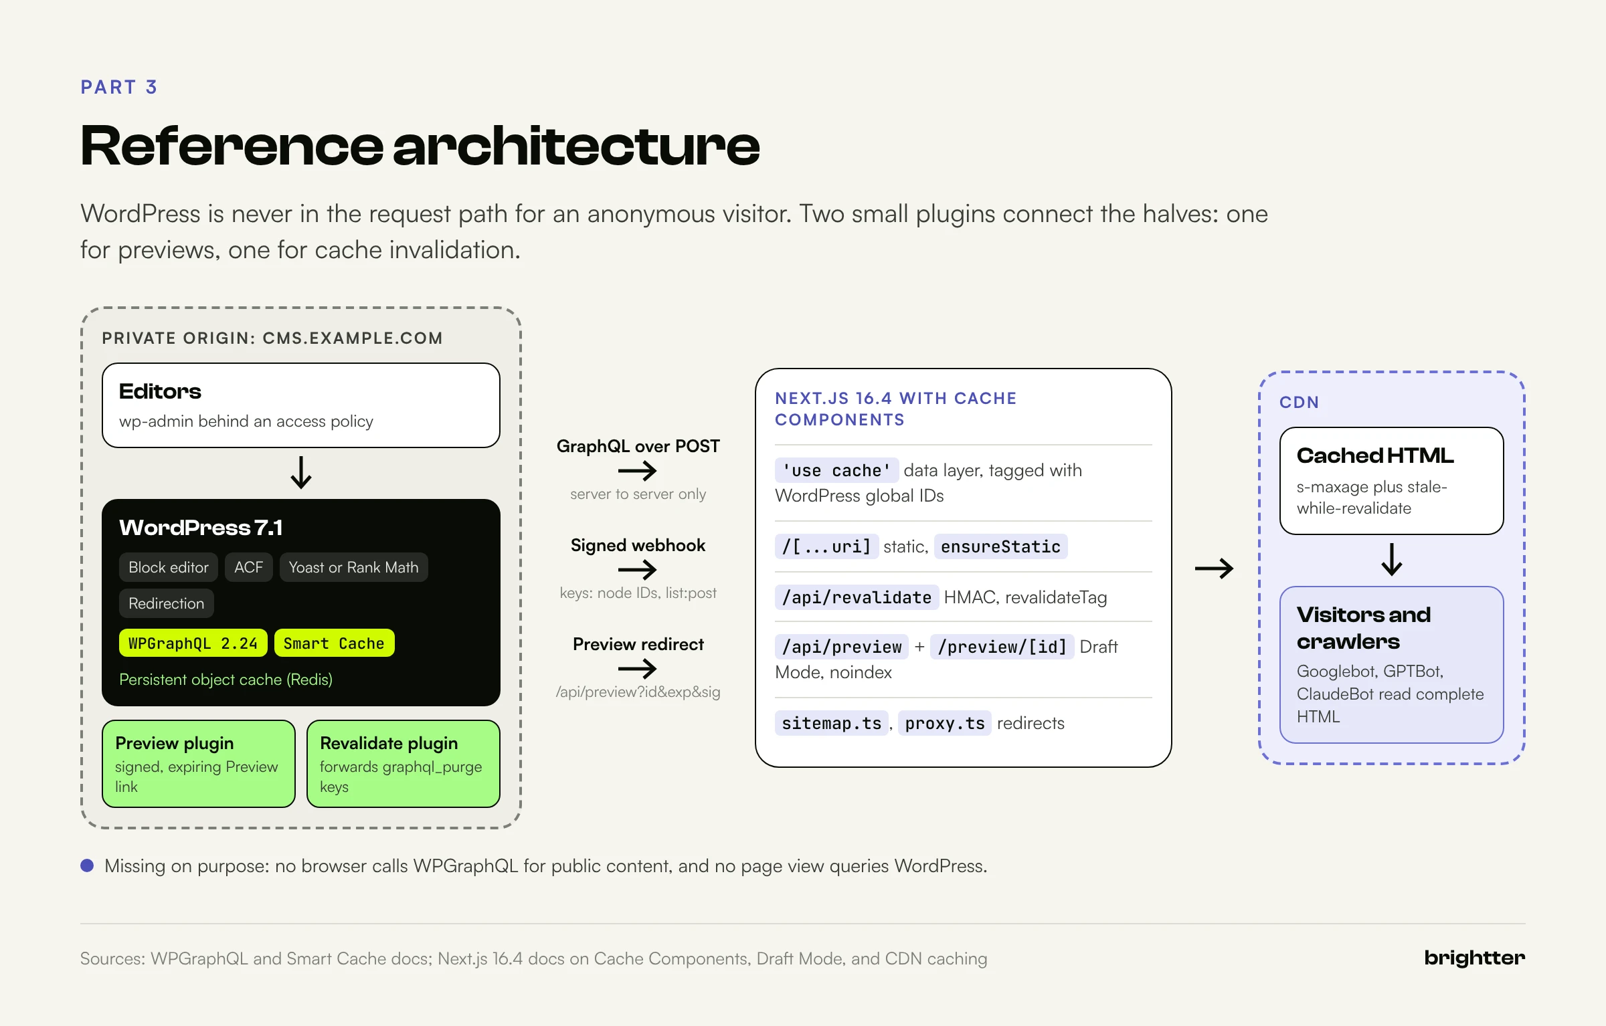Click the PART 3 label

click(119, 87)
